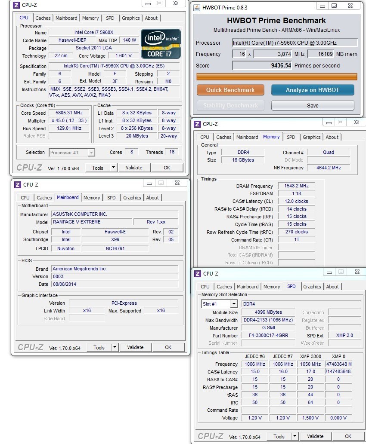
Task: Click the HWBOT cores field showing 16
Action: pyautogui.click(x=240, y=54)
